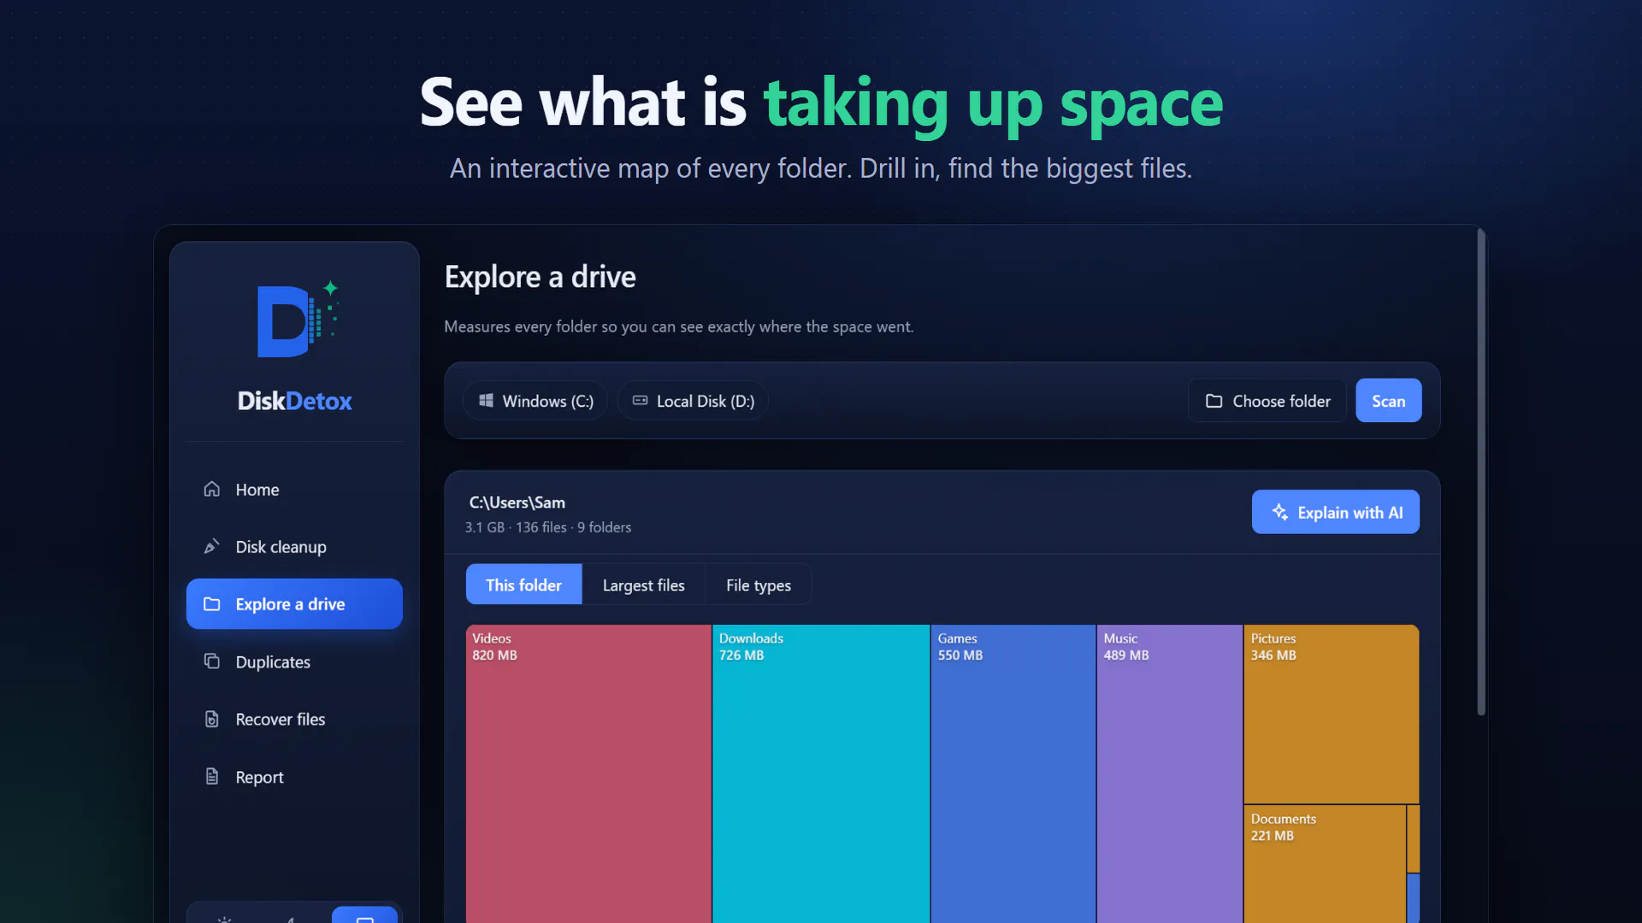Pick the Local Disk (D:) drive chip
This screenshot has width=1642, height=923.
point(693,401)
